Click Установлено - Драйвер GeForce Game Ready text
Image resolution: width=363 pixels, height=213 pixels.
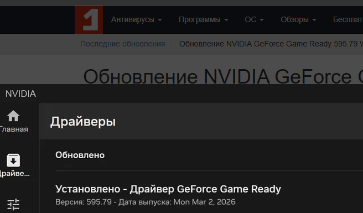click(168, 189)
